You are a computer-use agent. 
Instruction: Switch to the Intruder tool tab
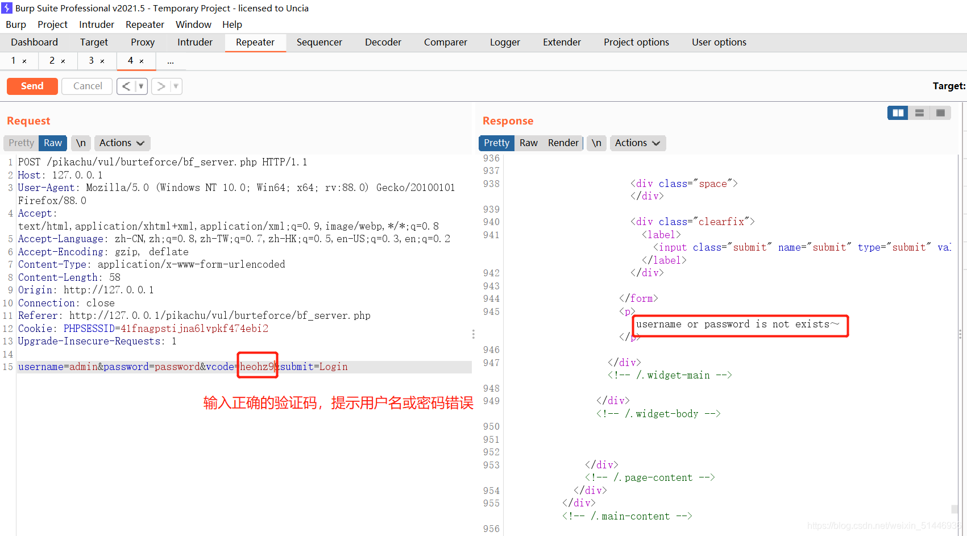click(x=195, y=42)
